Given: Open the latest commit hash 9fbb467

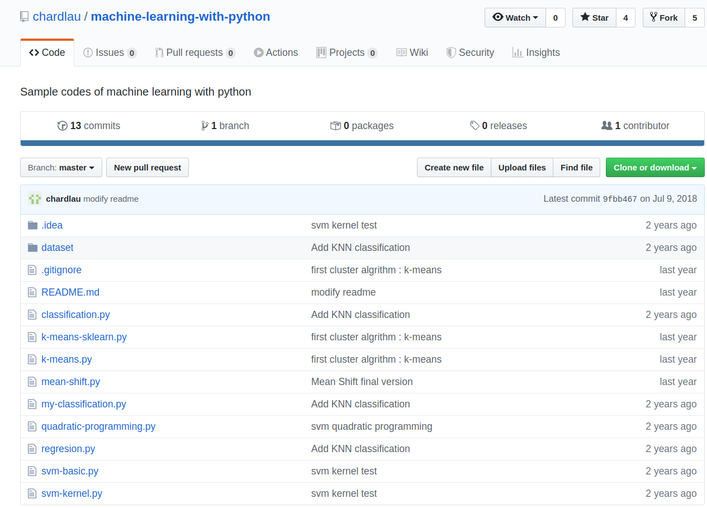Looking at the screenshot, I should click(x=620, y=199).
